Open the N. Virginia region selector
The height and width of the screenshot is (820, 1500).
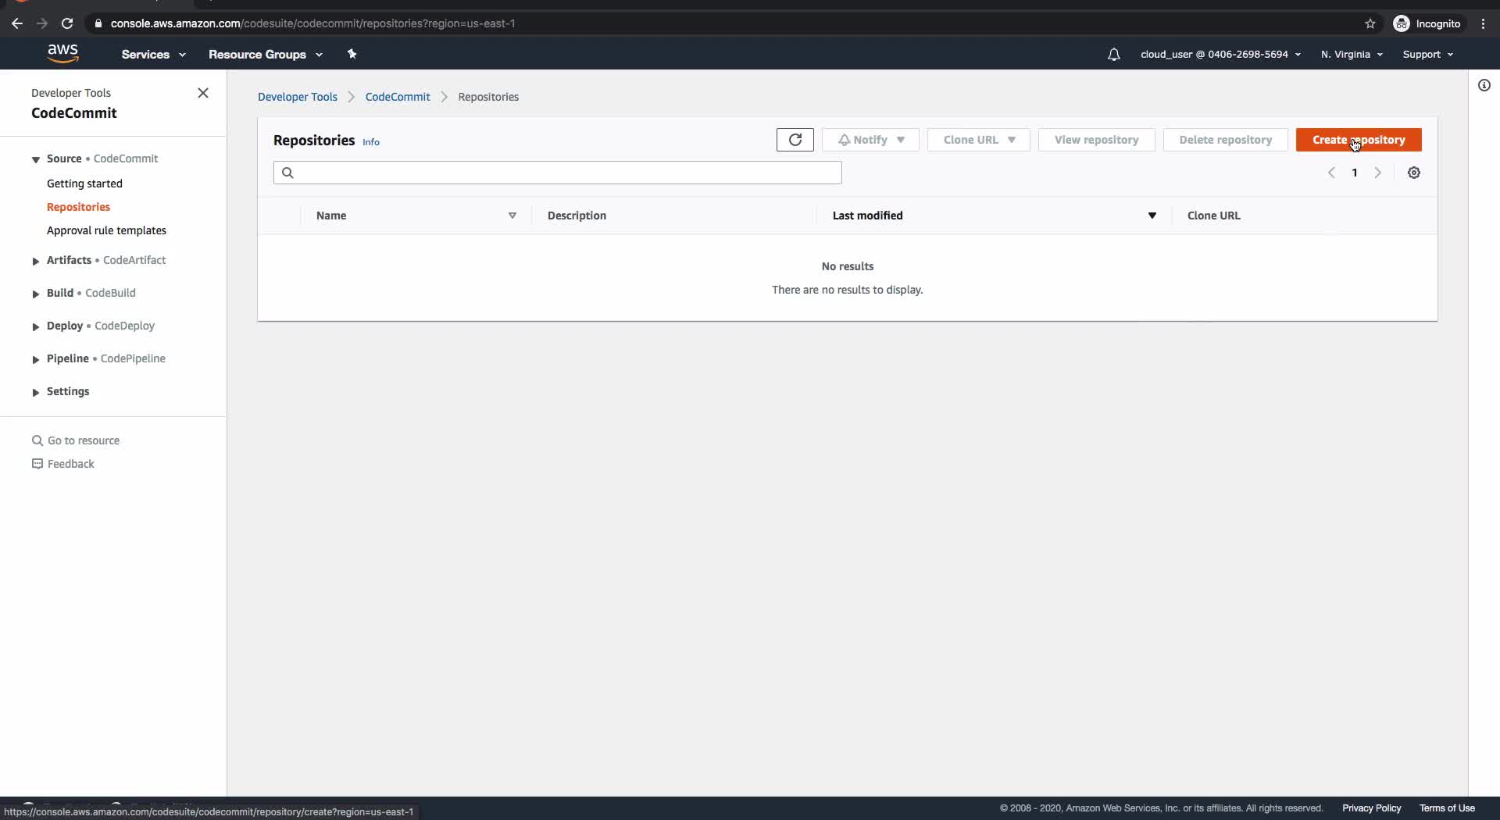tap(1352, 54)
